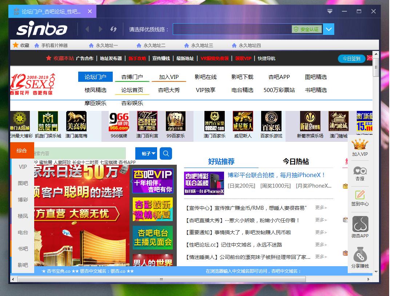Select 加入VIP navigation item
The height and width of the screenshot is (296, 419).
coord(169,77)
